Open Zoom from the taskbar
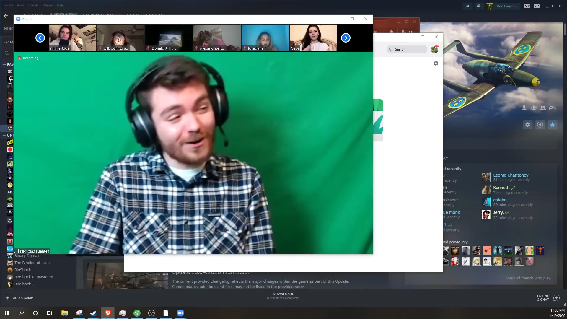The image size is (567, 319). tap(180, 313)
